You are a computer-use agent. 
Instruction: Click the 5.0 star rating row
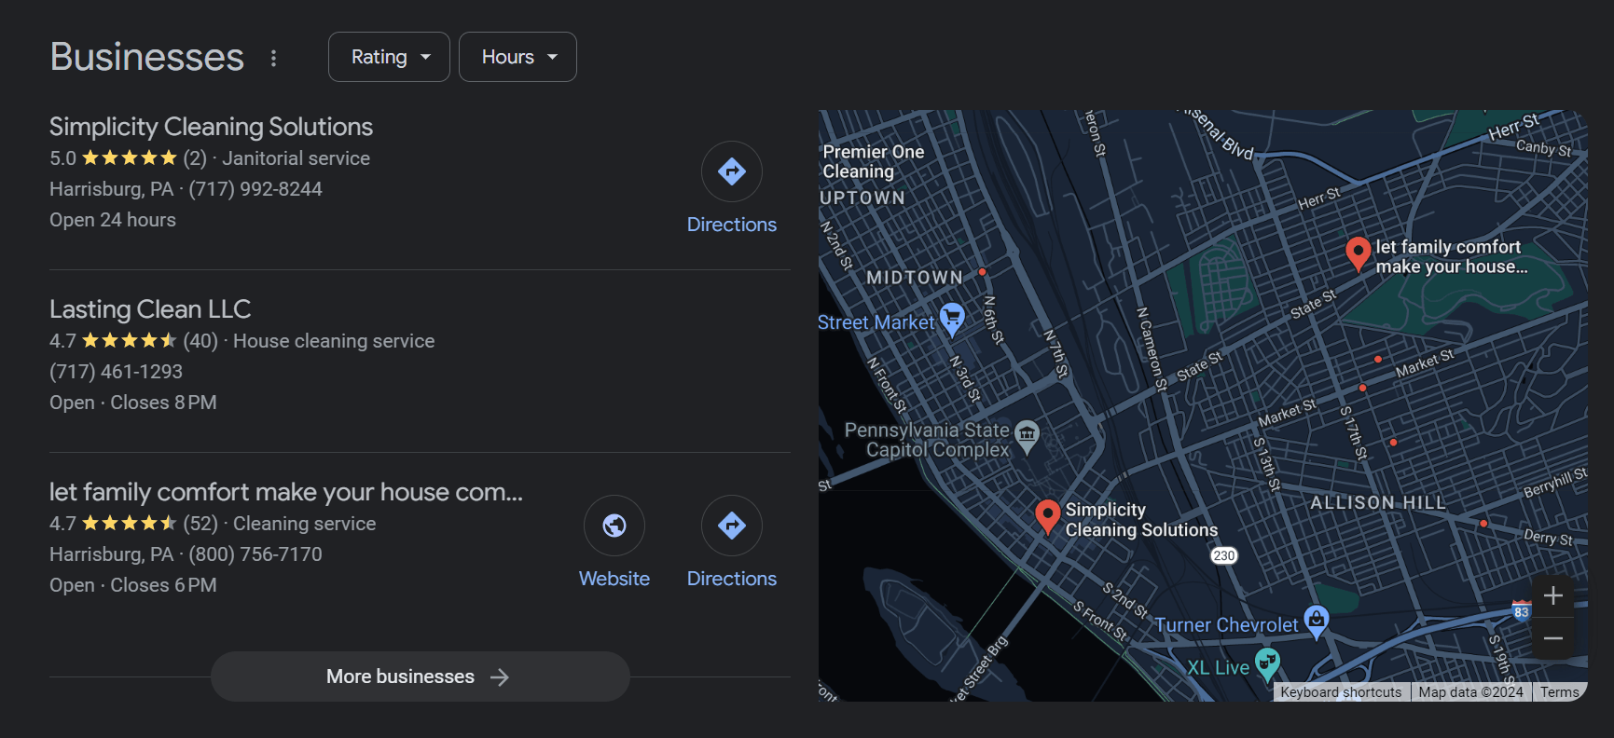click(129, 158)
